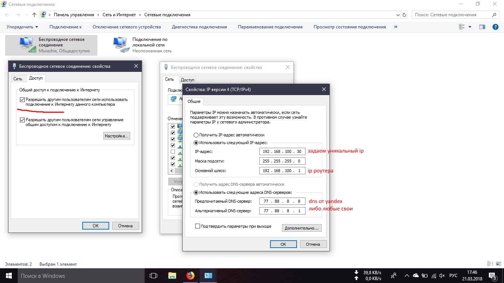This screenshot has width=504, height=283.
Task: Switch to the 'Сеть' tab in properties
Action: (18, 78)
